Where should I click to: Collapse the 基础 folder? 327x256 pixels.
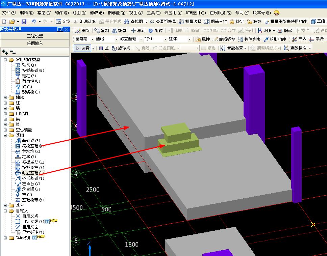[5, 135]
